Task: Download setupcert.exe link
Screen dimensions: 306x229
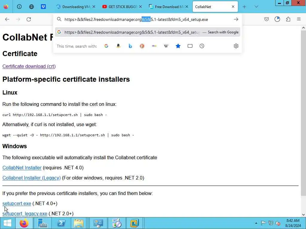Action: (x=17, y=203)
